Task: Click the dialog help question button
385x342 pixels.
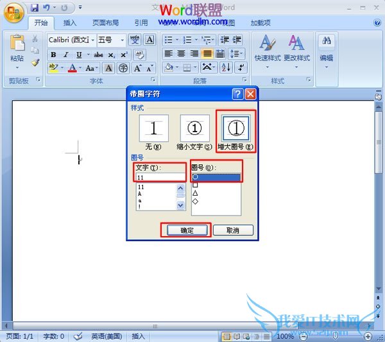Action: point(237,94)
